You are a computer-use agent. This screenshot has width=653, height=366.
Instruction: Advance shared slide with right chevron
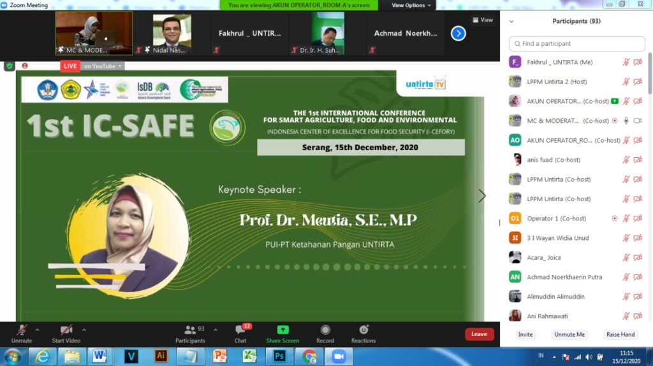click(482, 196)
